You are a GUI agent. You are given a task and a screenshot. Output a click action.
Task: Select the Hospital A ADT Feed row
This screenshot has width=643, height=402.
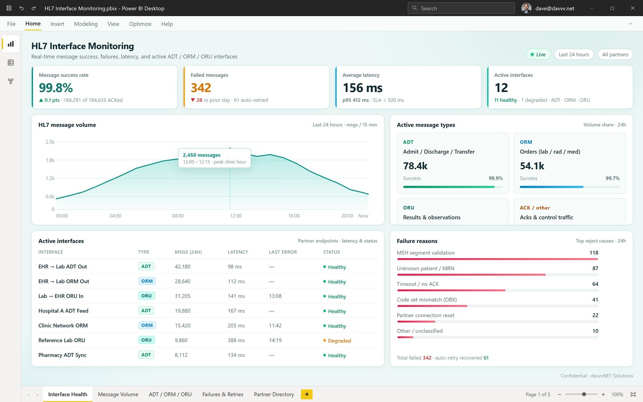[x=208, y=311]
